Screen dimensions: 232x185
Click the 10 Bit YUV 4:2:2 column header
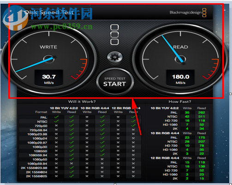[x=64, y=108]
